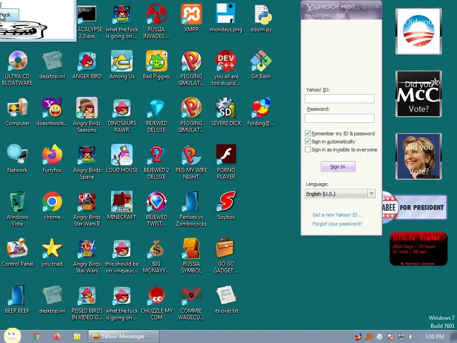Enable Sign in as invisible to everyone
Image resolution: width=457 pixels, height=343 pixels.
tap(307, 150)
